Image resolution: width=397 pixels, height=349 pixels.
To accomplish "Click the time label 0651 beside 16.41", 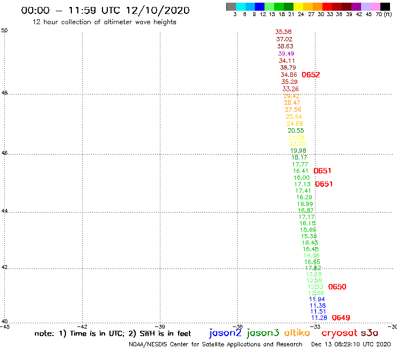I will (322, 171).
